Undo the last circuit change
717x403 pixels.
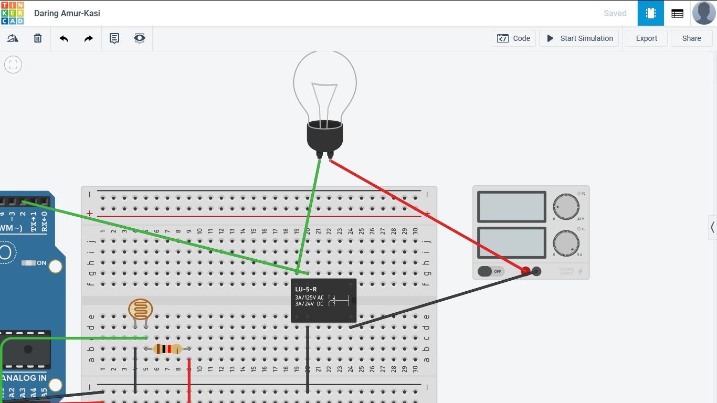64,38
